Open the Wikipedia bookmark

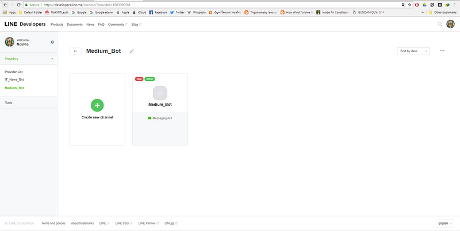click(197, 12)
